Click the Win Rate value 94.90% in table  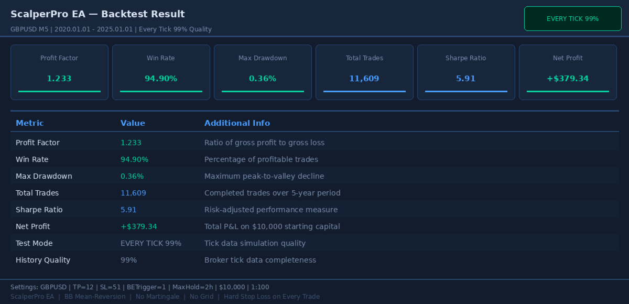coord(134,159)
